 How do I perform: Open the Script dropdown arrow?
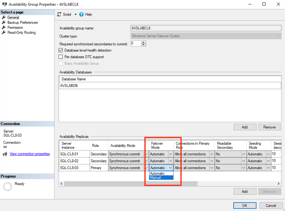point(75,14)
